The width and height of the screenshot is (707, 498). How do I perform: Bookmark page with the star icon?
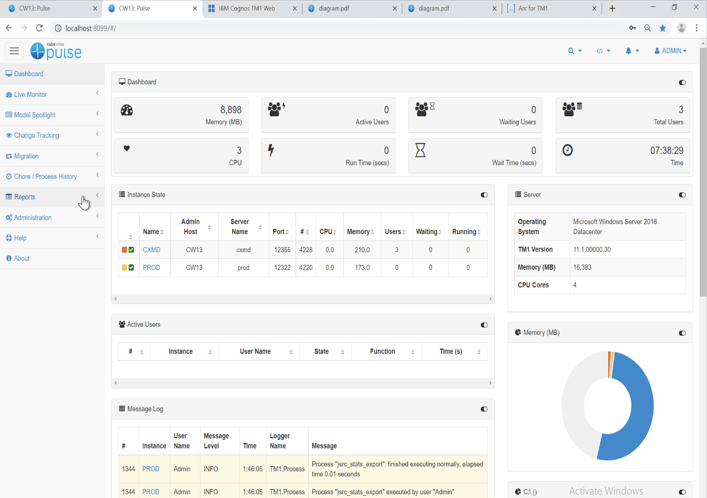coord(662,28)
